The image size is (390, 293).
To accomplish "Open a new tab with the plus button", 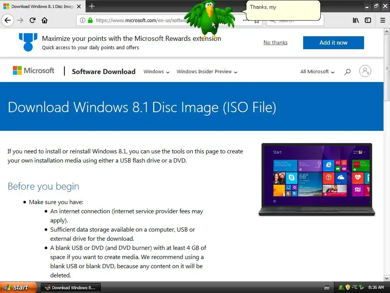I will [x=92, y=6].
